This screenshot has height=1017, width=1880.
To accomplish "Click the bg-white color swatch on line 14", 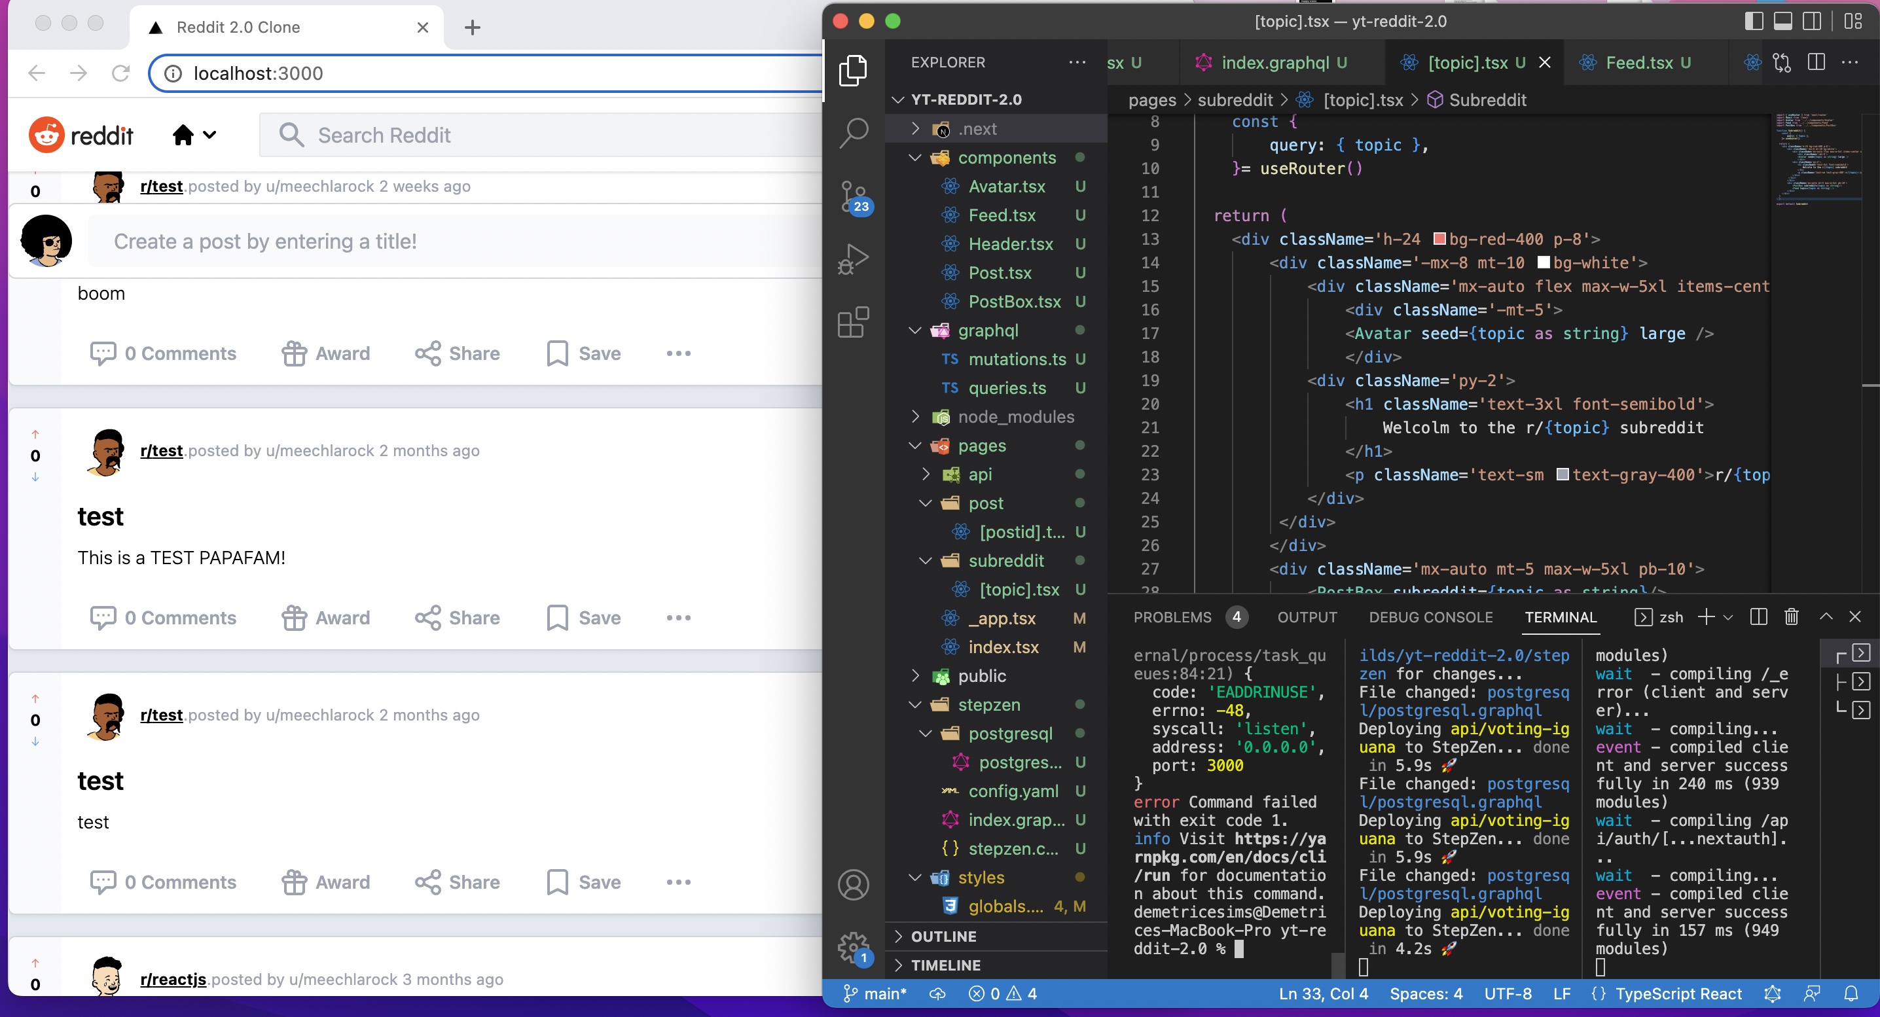I will [1544, 262].
